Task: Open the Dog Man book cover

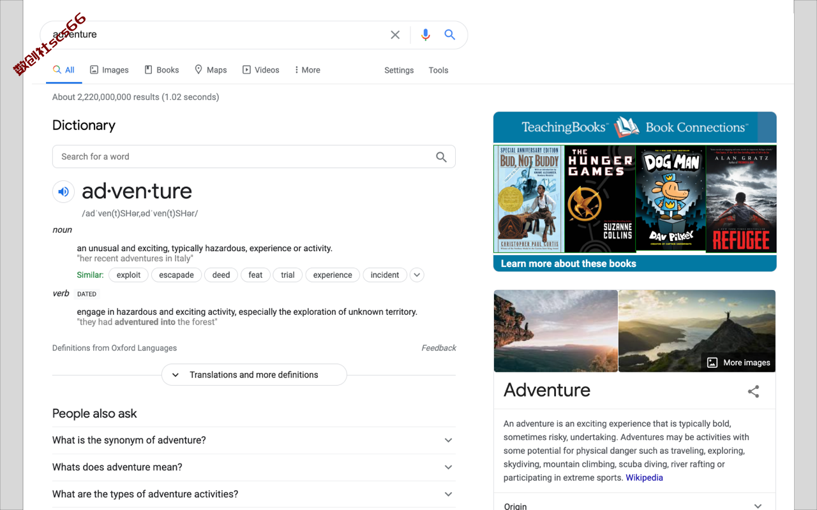Action: point(671,199)
